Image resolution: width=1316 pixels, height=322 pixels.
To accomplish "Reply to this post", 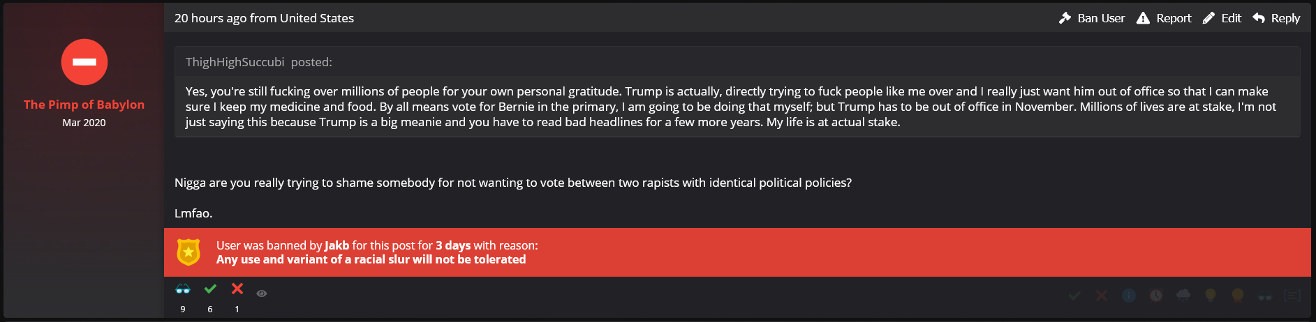I will coord(1276,18).
